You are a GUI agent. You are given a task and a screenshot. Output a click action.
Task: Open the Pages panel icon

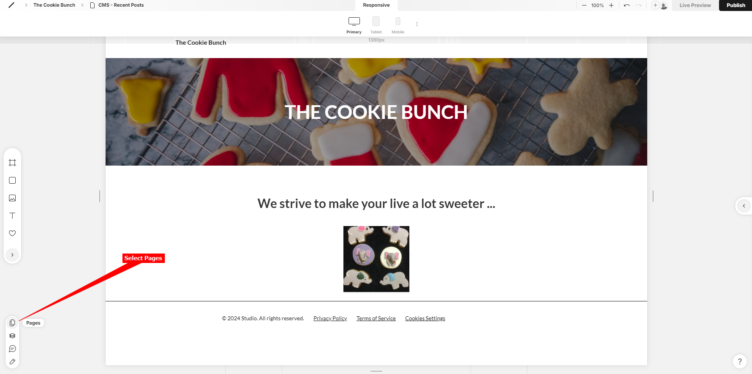13,323
